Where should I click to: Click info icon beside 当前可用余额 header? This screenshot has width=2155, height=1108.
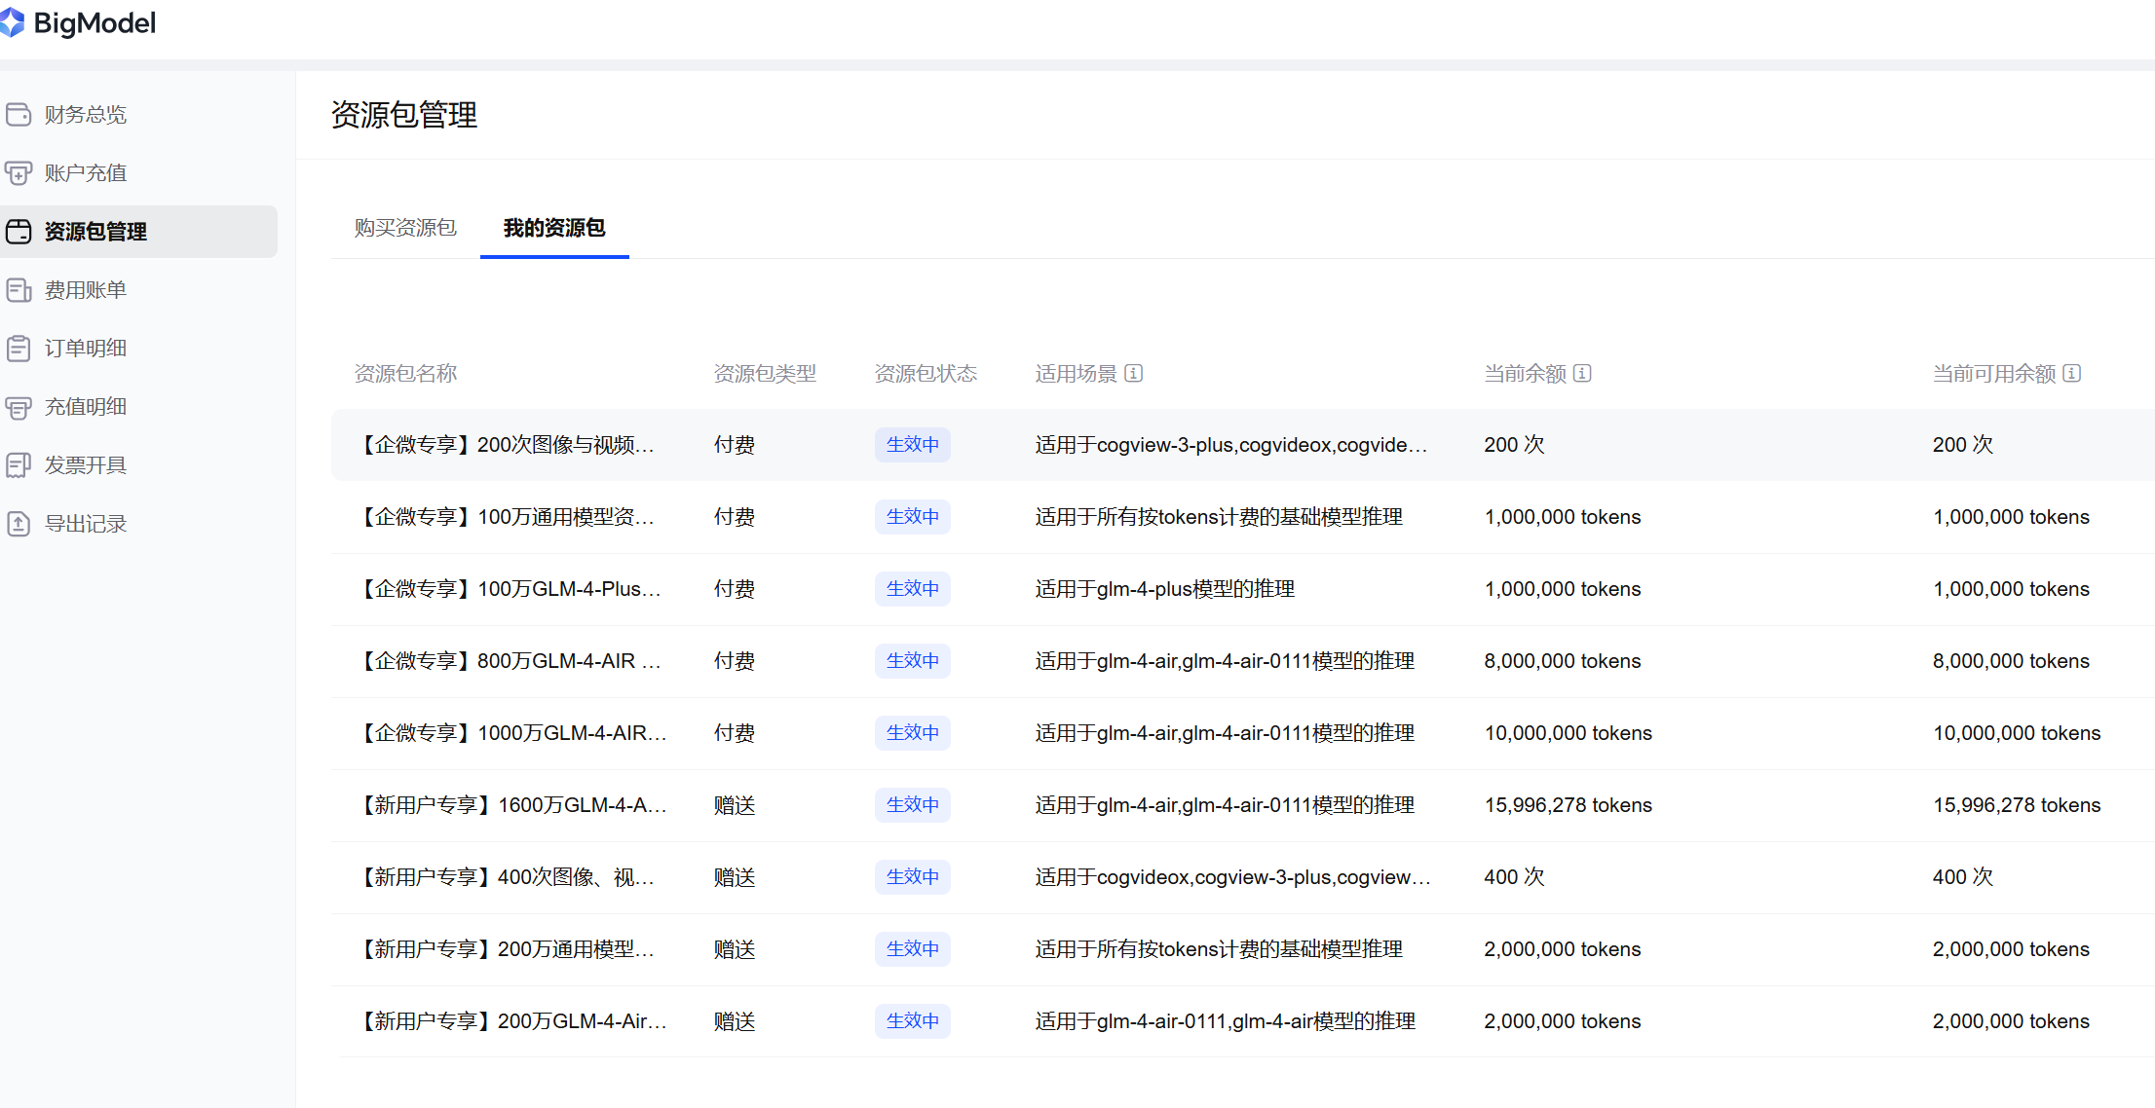(x=2072, y=373)
